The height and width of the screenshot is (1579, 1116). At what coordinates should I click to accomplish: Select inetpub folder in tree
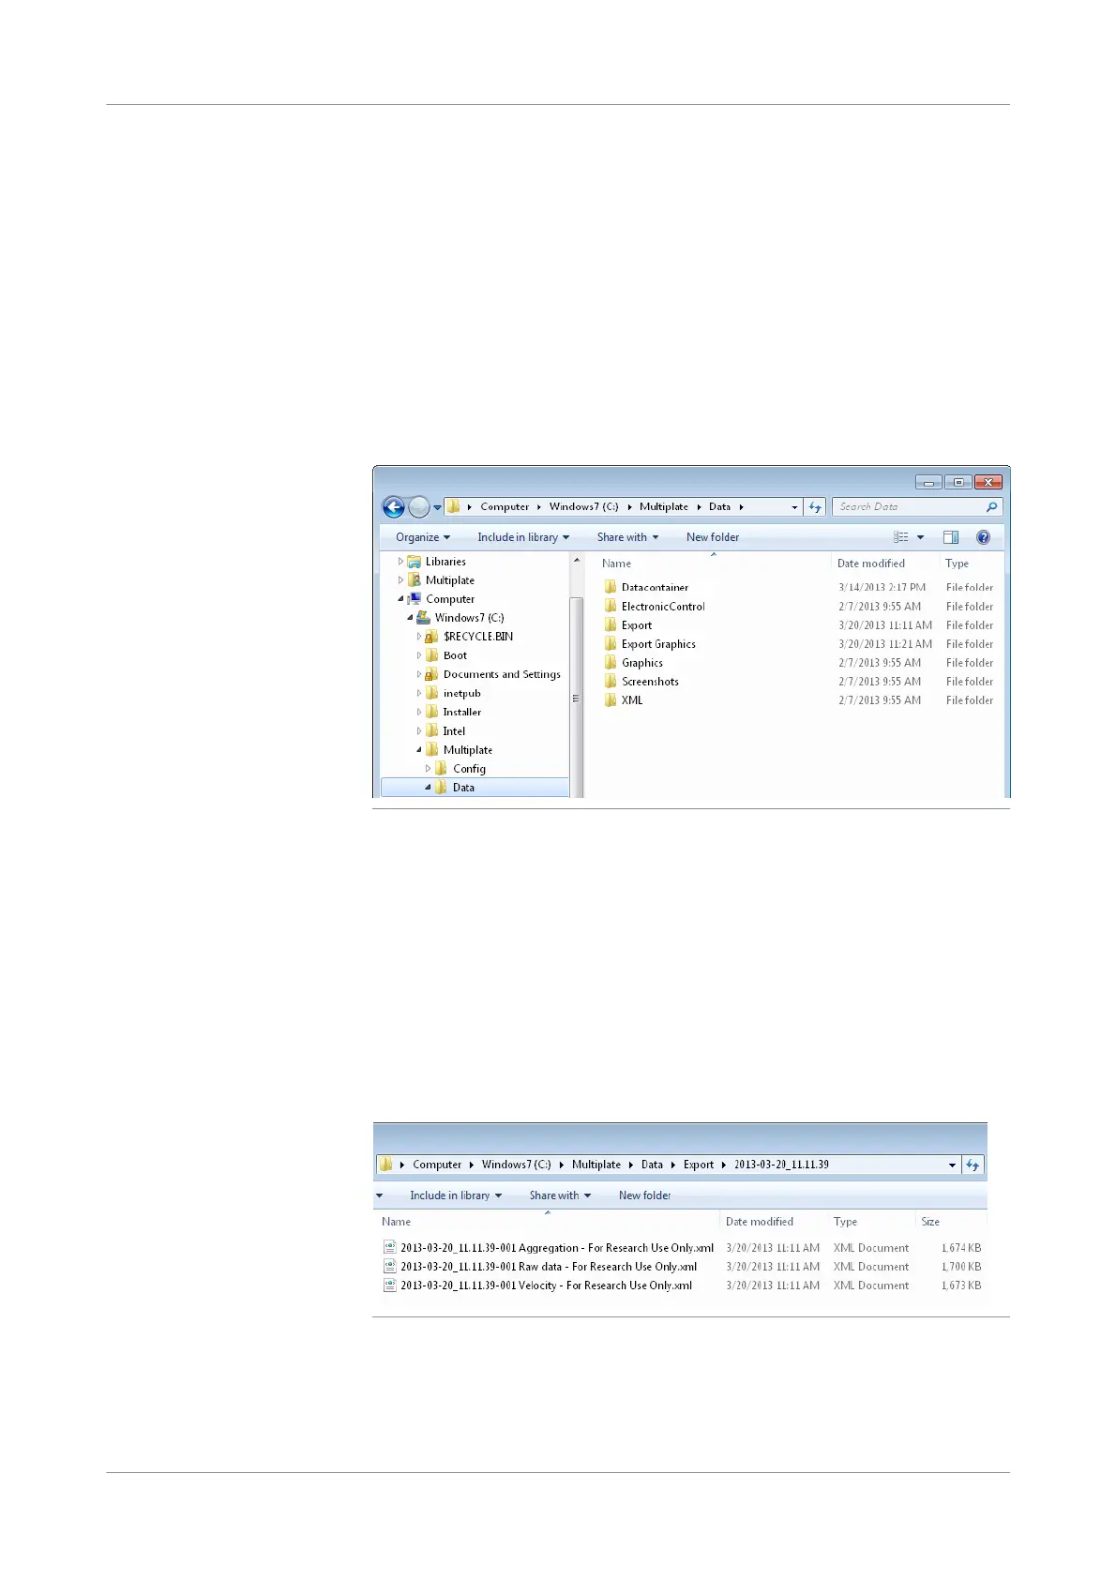tap(461, 693)
